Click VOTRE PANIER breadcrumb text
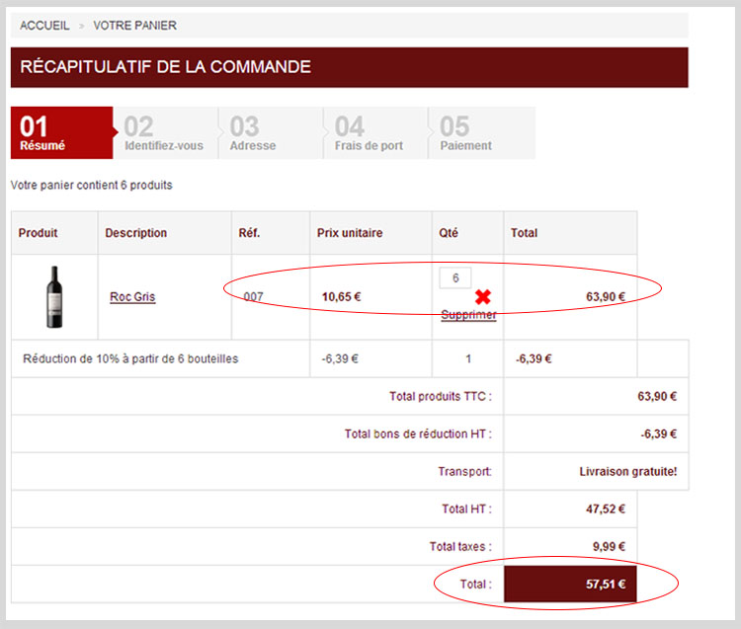The height and width of the screenshot is (629, 741). point(134,26)
